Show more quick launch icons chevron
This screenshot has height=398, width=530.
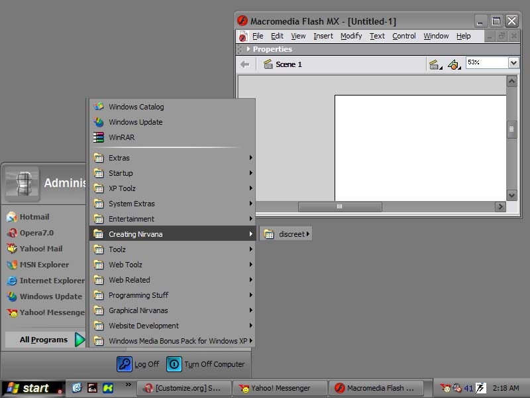click(x=128, y=385)
